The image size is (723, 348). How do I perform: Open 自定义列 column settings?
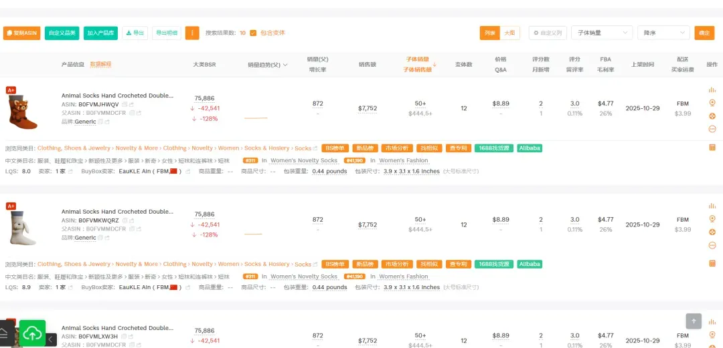click(548, 33)
